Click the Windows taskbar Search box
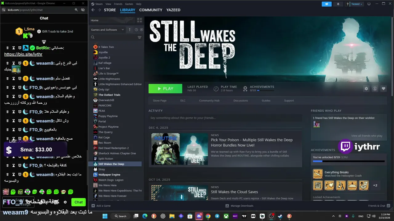 (x=120, y=216)
